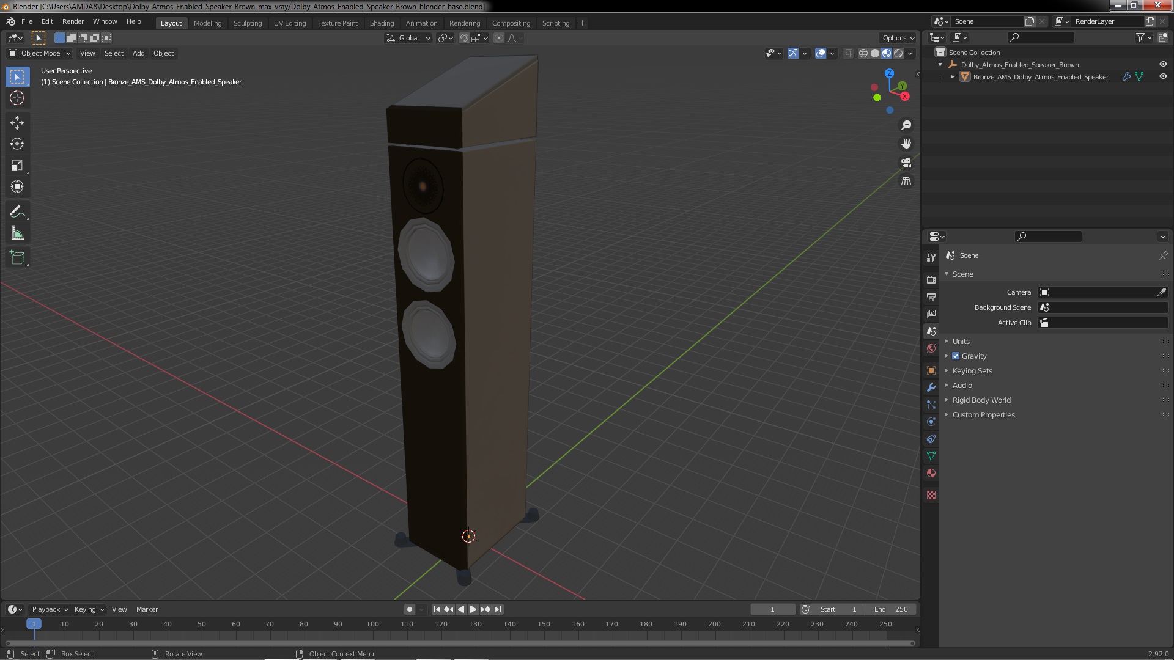The width and height of the screenshot is (1174, 660).
Task: Open the Texture properties checker tab
Action: [x=931, y=495]
